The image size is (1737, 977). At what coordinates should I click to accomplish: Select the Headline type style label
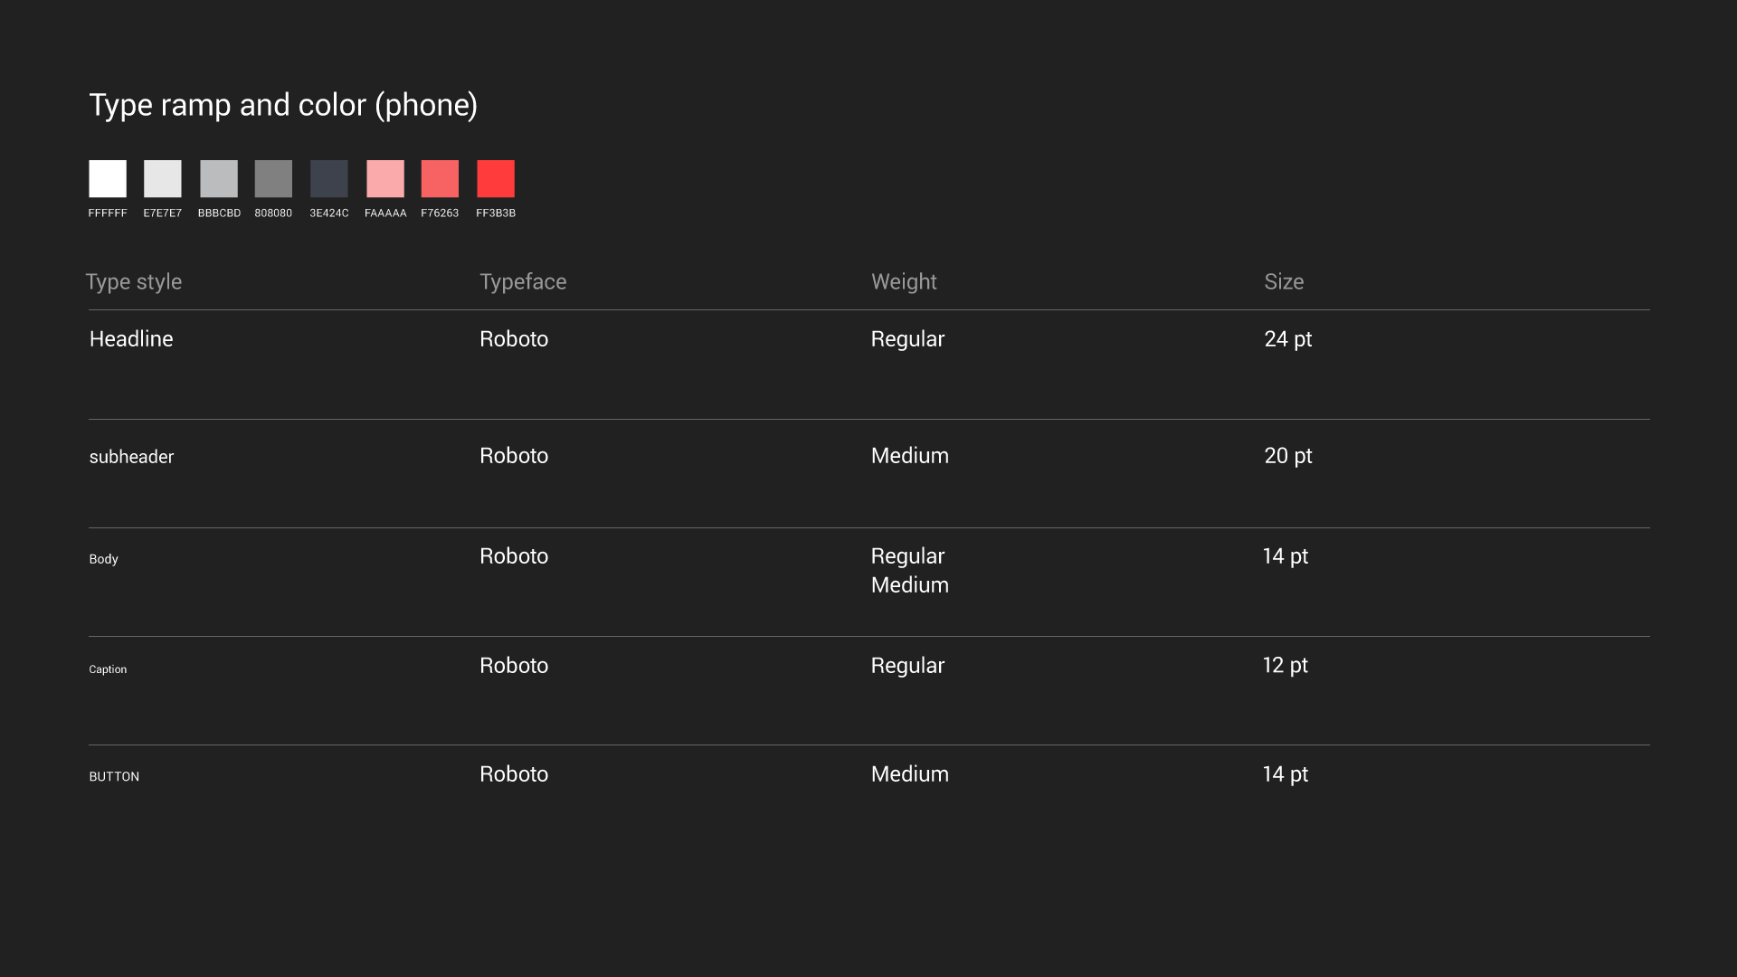[131, 339]
